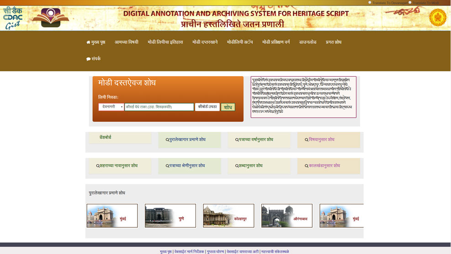This screenshot has height=254, width=451.
Task: Select Translate To Modi radio button
Action: [410, 3]
